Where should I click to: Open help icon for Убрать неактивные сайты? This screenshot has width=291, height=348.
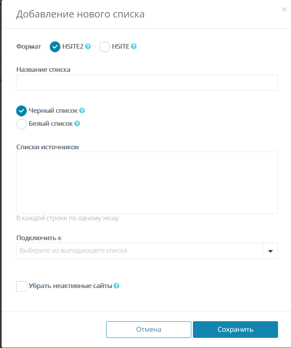[x=116, y=286]
